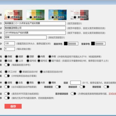Select the 内侧 layout option
This screenshot has height=116, width=116.
click(x=39, y=56)
